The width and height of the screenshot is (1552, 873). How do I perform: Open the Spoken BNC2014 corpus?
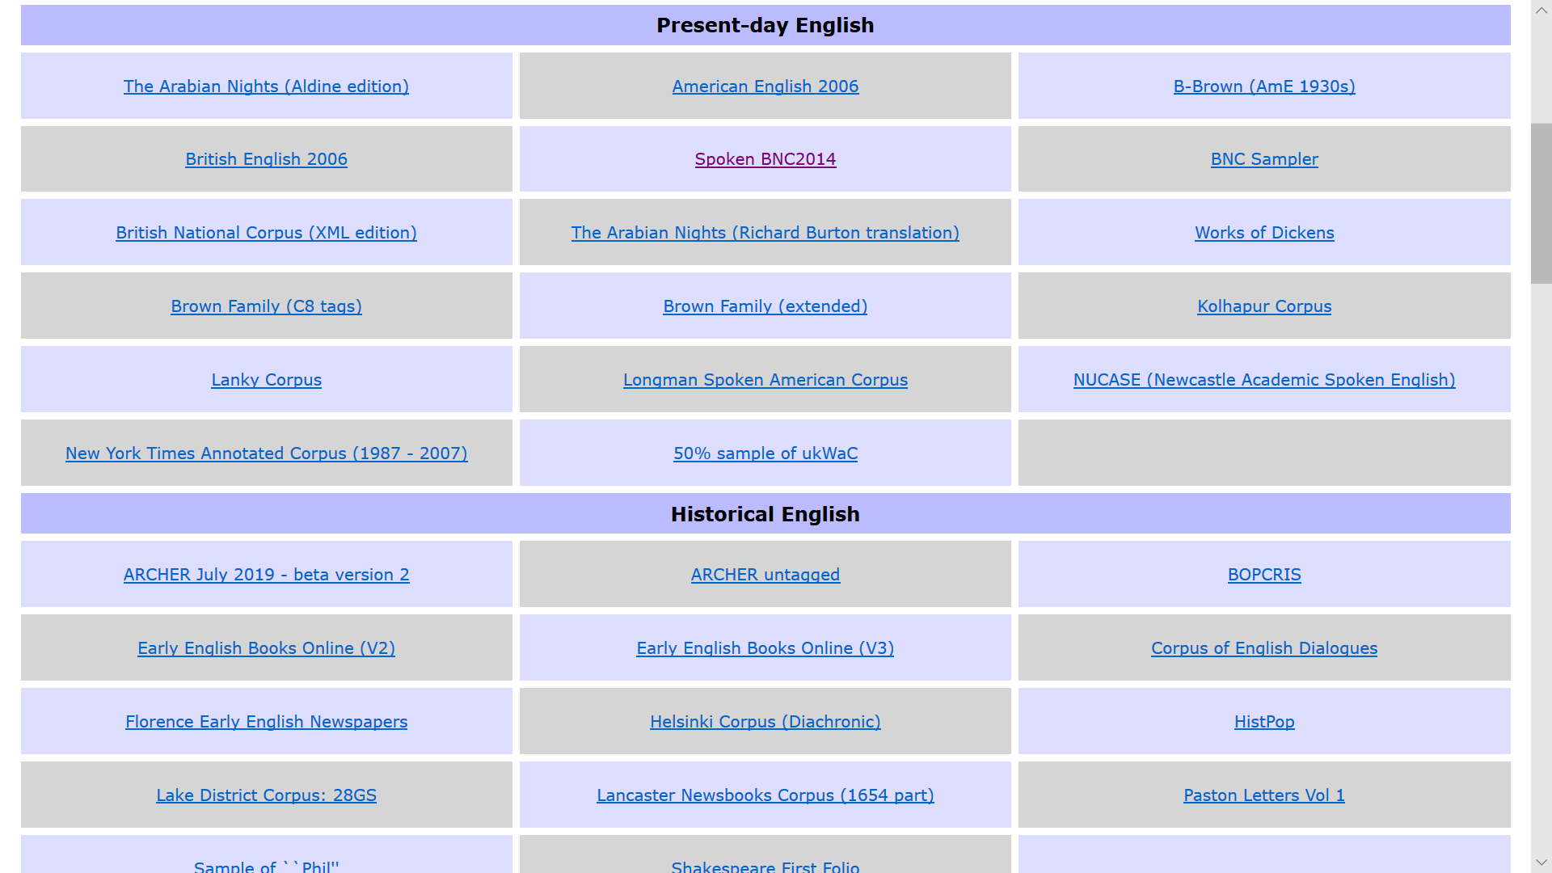pyautogui.click(x=765, y=159)
